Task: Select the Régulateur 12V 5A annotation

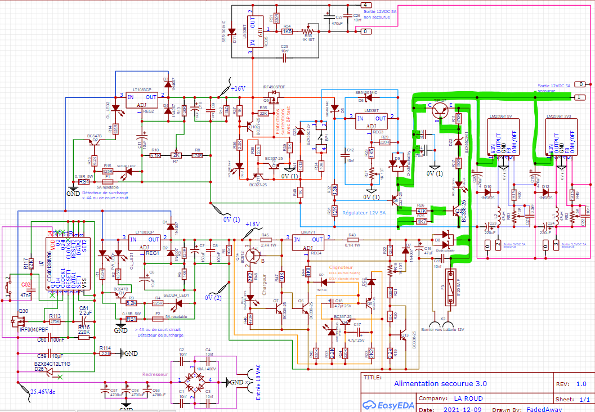Action: [x=364, y=213]
